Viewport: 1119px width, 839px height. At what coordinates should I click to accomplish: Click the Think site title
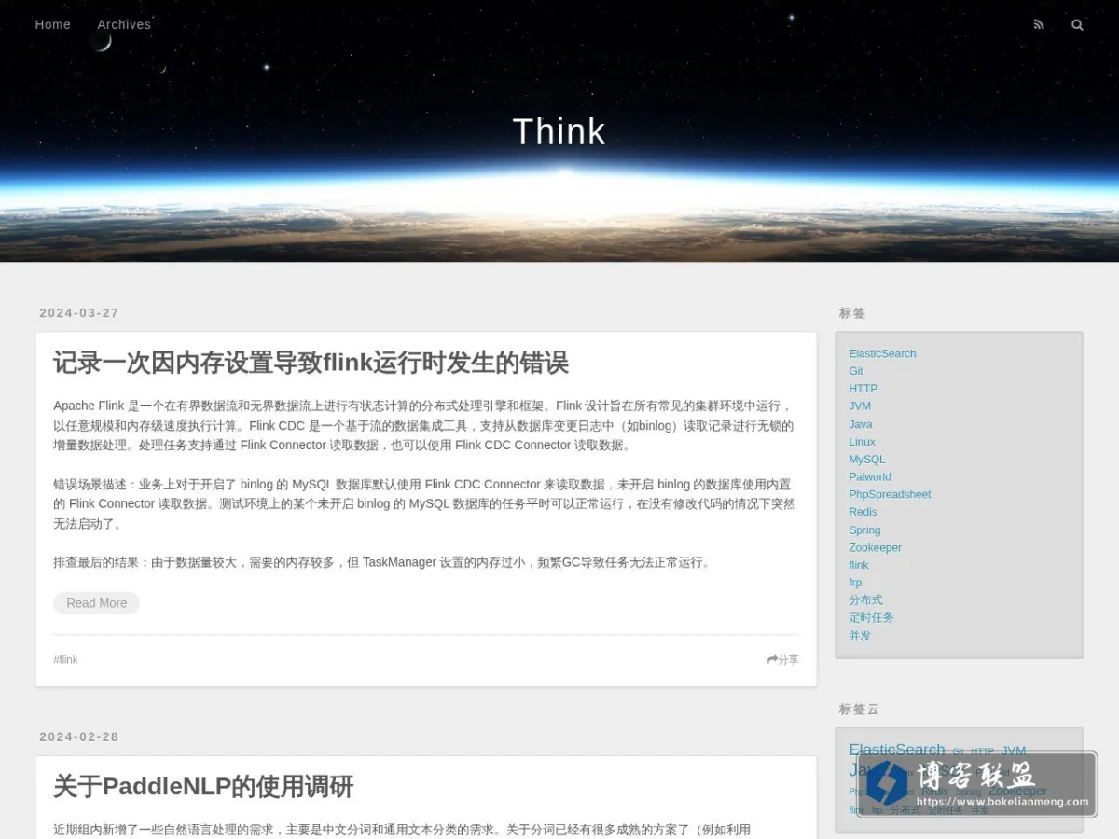pos(559,131)
